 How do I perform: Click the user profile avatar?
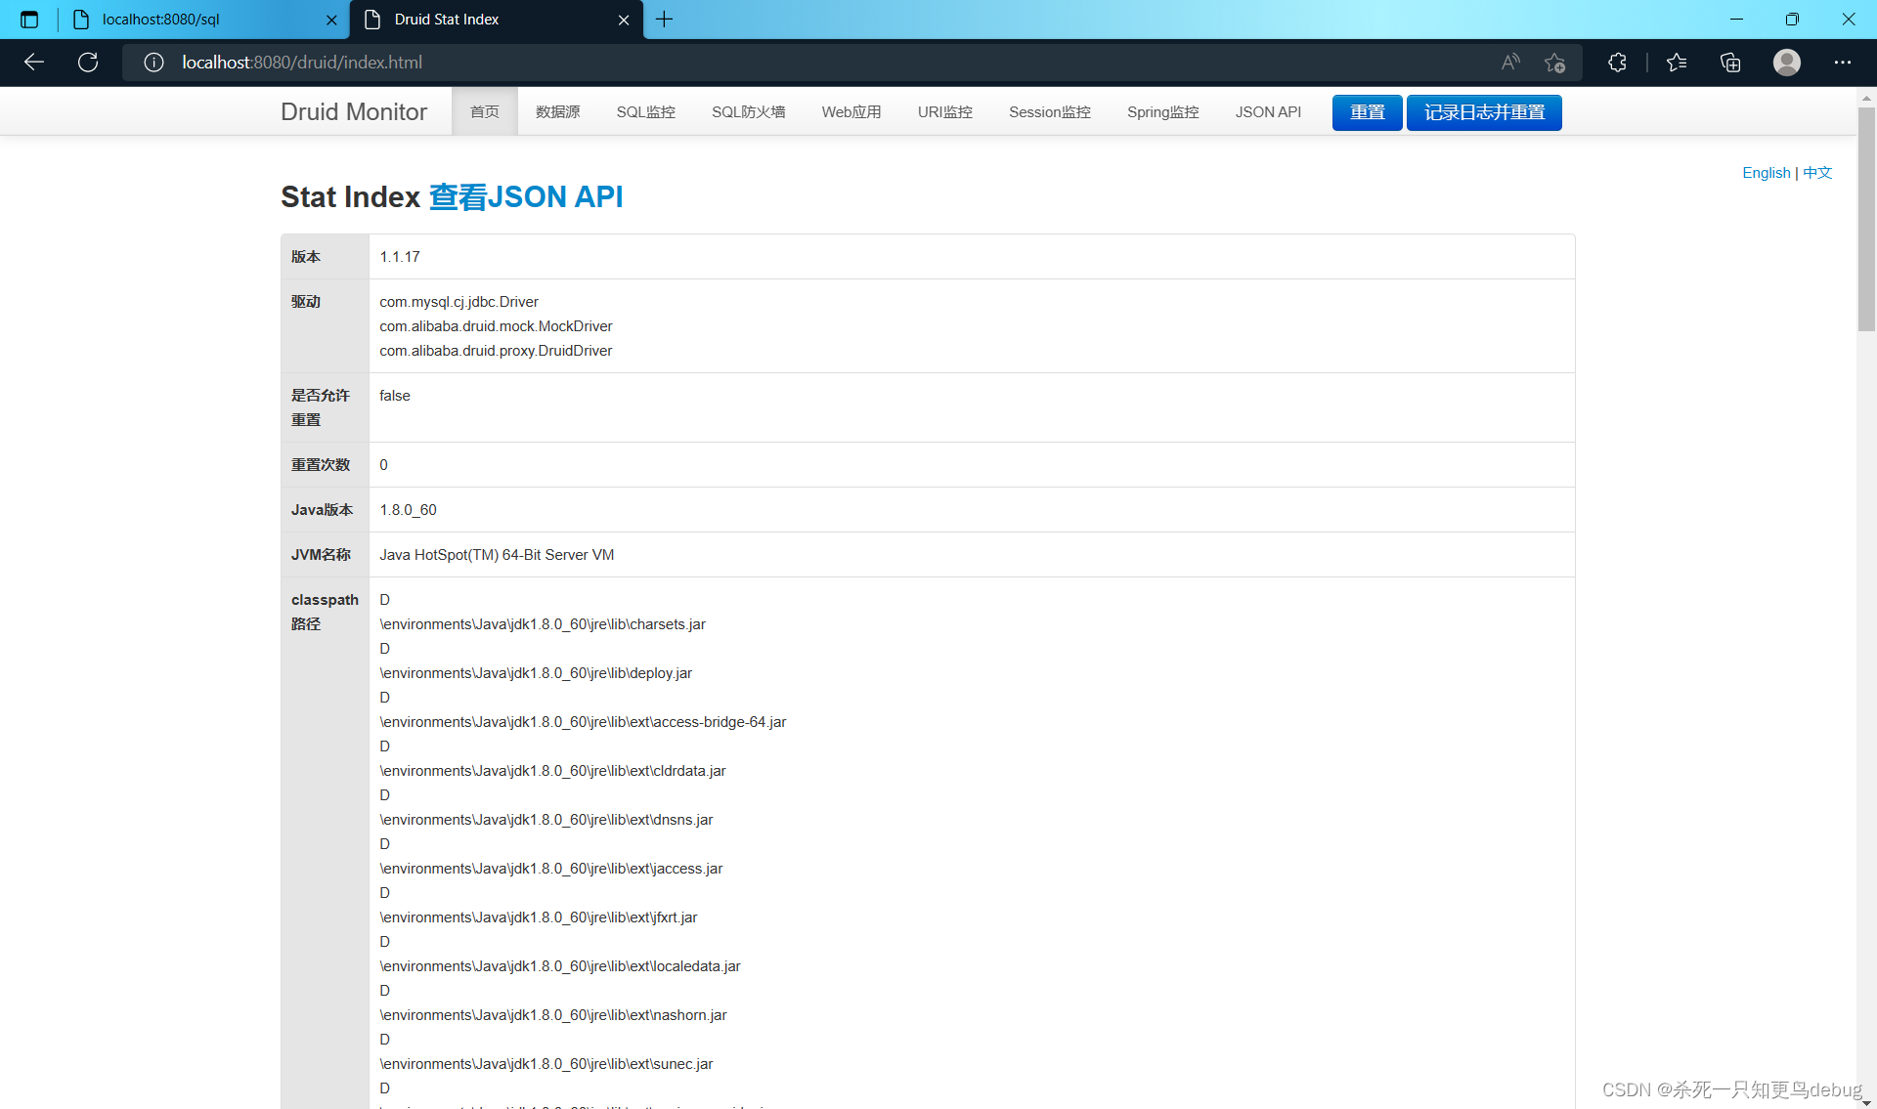(x=1786, y=63)
